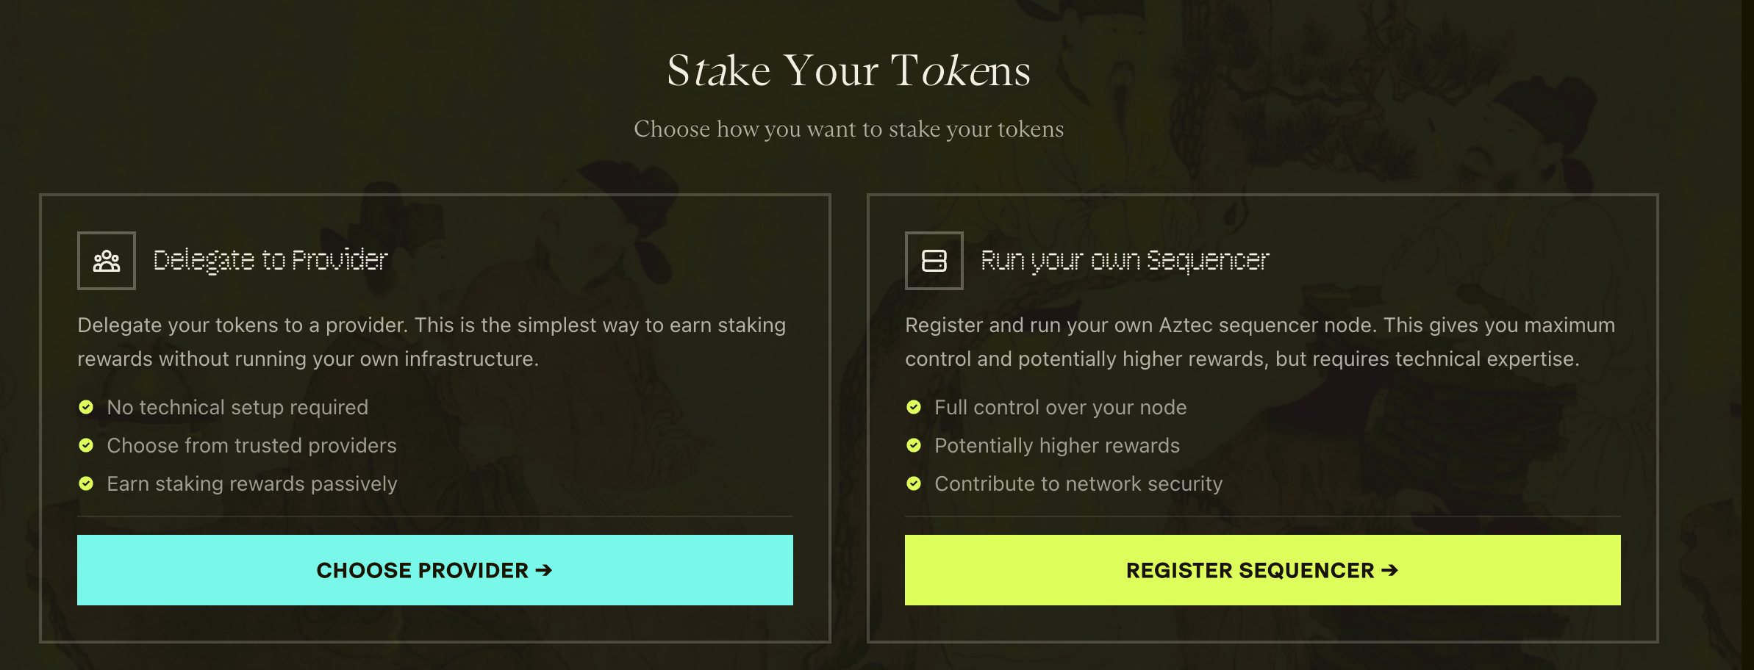Click the Stake Your Tokens title
Viewport: 1754px width, 670px height.
coord(850,71)
